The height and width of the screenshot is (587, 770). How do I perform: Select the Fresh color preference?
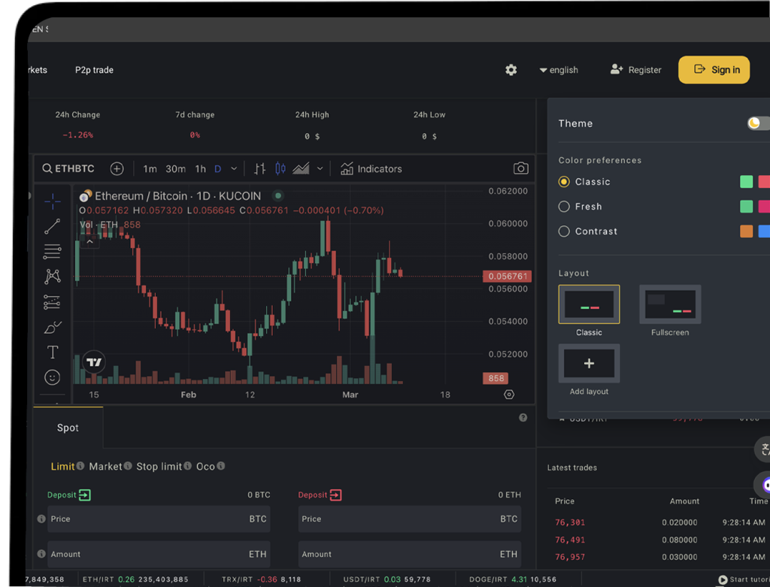coord(565,207)
